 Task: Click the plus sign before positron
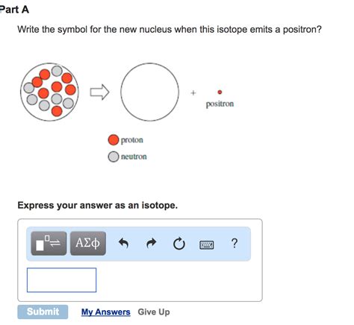click(x=193, y=93)
